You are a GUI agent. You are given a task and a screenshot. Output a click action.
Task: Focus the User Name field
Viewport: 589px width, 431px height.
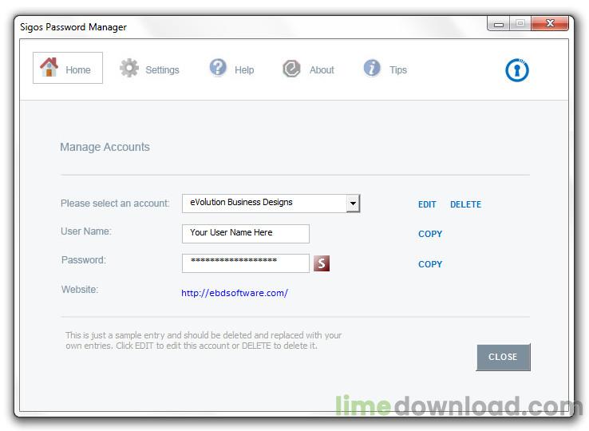pos(246,234)
